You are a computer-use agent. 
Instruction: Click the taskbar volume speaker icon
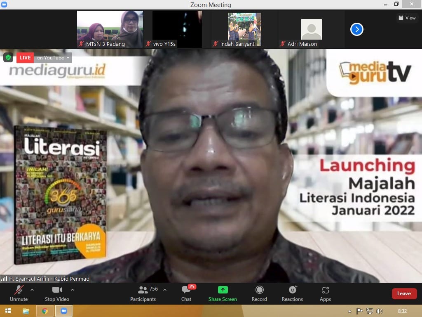379,311
